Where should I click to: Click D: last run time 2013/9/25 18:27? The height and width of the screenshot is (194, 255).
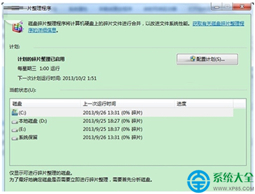(101, 121)
